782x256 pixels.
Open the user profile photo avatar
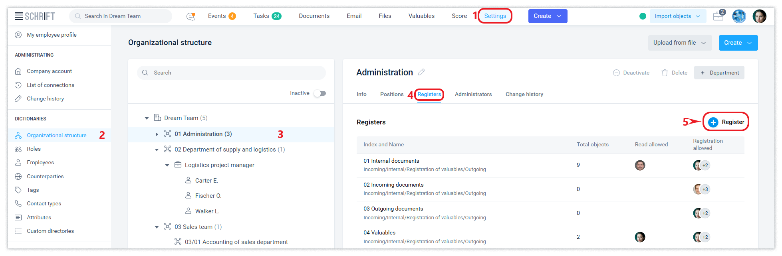click(x=759, y=16)
